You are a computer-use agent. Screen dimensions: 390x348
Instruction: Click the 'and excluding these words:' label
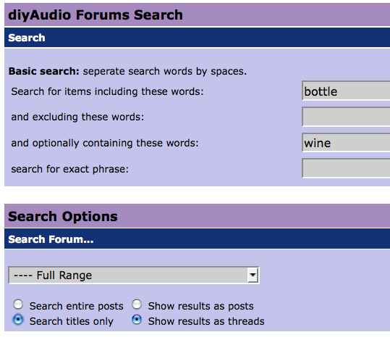click(x=77, y=117)
